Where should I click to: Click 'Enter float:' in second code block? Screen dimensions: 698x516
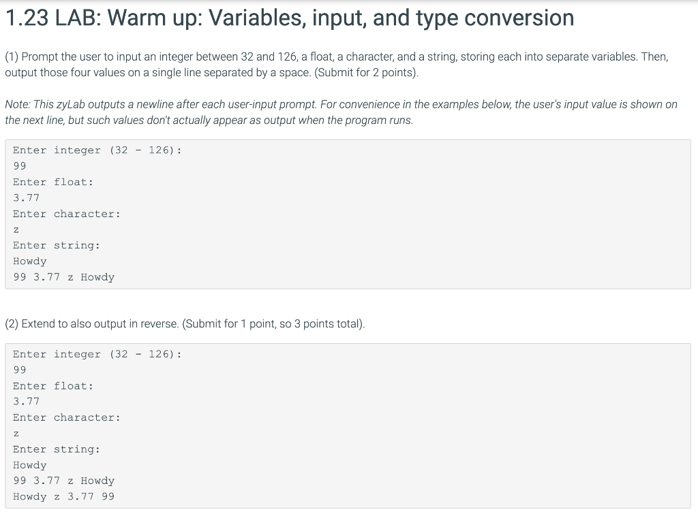pos(53,386)
